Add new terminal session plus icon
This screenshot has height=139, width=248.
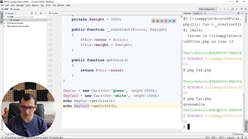(x=205, y=14)
